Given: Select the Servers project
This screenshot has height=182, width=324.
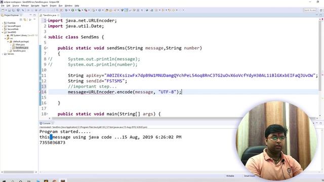Looking at the screenshot, I should point(11,54).
